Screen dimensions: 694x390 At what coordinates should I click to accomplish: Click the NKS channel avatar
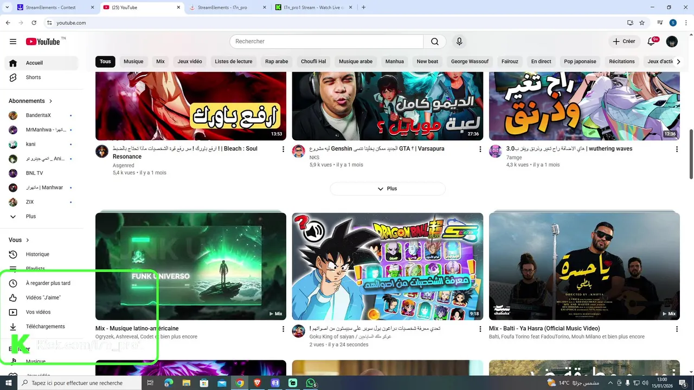[x=299, y=151]
